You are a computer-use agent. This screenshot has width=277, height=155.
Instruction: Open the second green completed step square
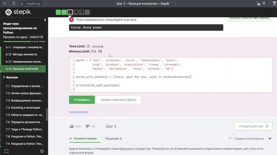(x=64, y=12)
